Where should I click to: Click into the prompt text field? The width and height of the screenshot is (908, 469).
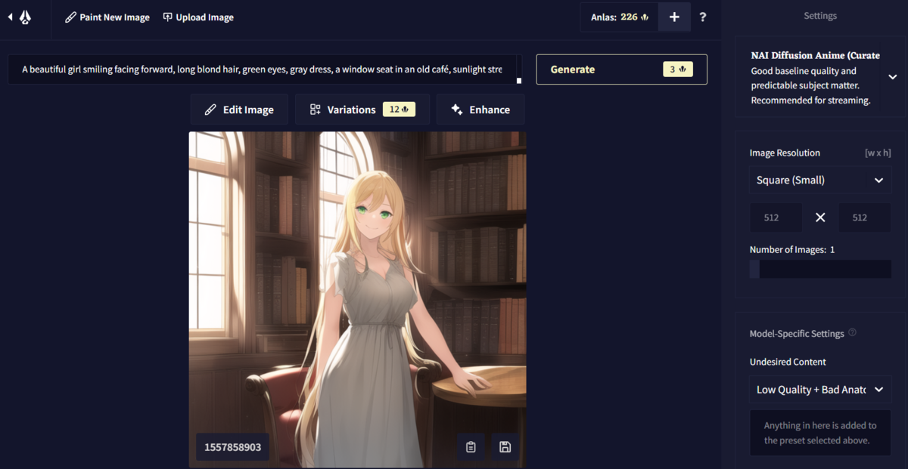click(262, 69)
